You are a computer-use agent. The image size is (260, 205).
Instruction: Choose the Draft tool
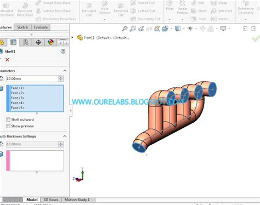pyautogui.click(x=199, y=11)
